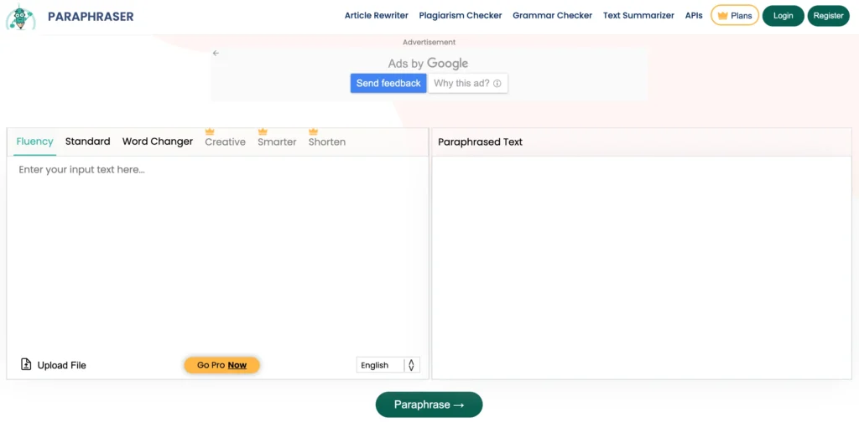The image size is (859, 422).
Task: Select the premium Smarter mode tab
Action: [x=277, y=142]
